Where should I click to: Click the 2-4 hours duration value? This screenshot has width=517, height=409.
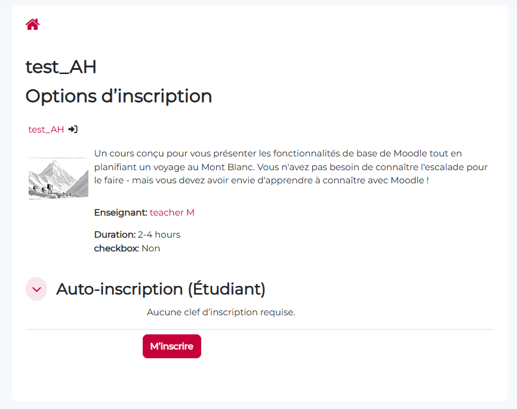coord(159,235)
